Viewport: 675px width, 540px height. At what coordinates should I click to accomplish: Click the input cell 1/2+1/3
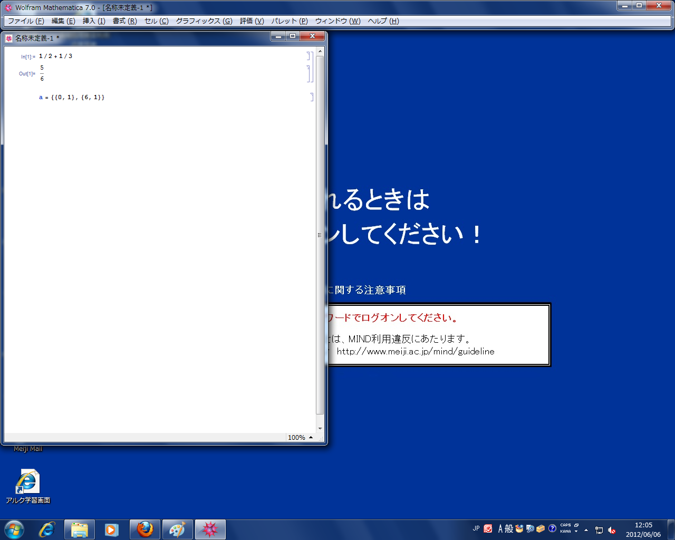[55, 56]
